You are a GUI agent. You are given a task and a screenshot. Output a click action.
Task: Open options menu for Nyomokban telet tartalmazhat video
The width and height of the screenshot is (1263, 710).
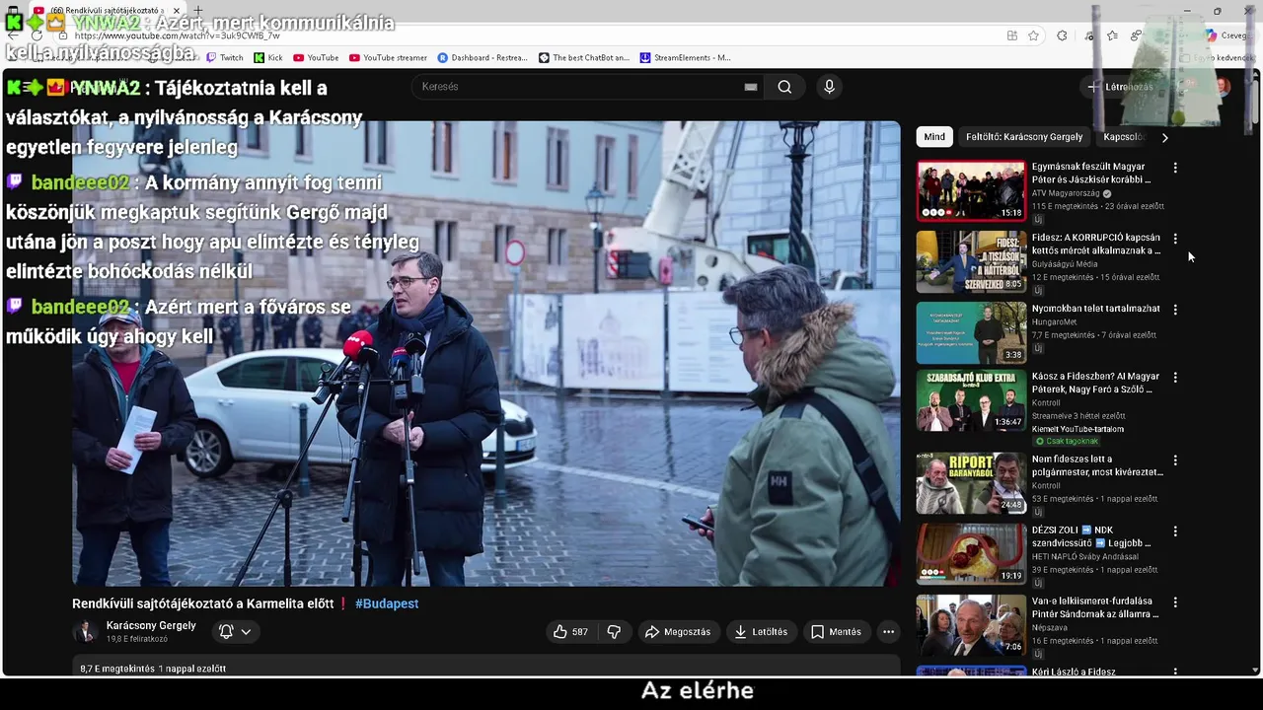click(x=1175, y=310)
